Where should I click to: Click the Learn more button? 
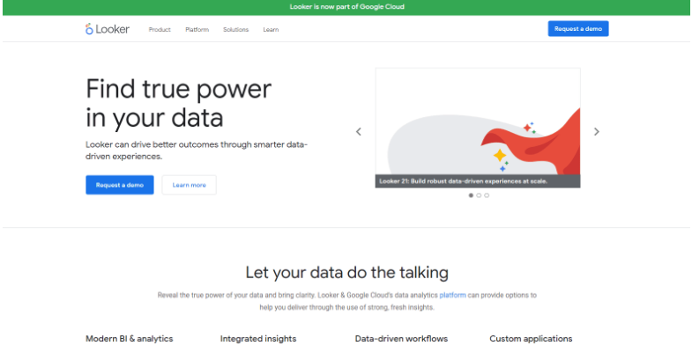click(189, 185)
